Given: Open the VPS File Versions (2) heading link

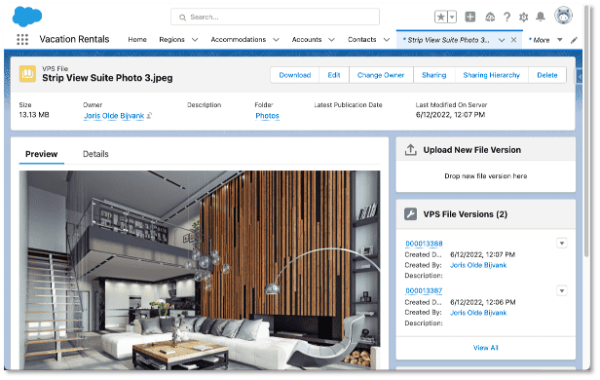Looking at the screenshot, I should click(466, 214).
